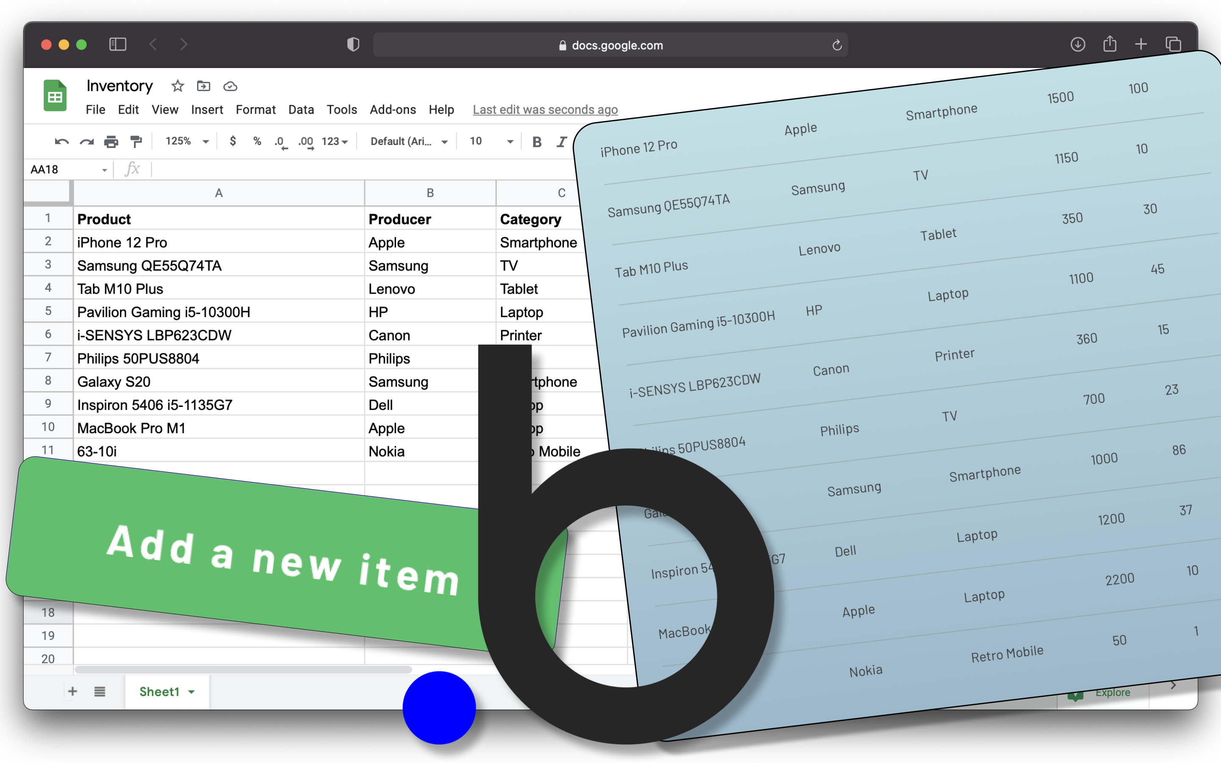Open the font size 10 dropdown

(x=491, y=141)
